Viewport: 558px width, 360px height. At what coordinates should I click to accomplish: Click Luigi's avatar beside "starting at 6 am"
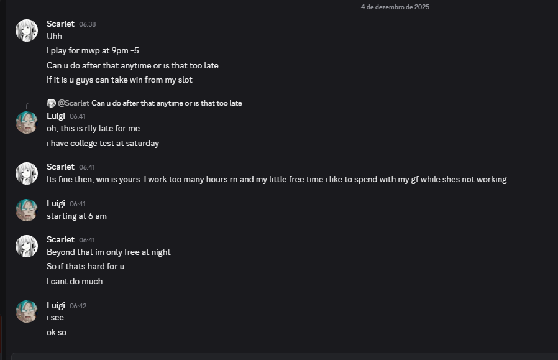27,210
